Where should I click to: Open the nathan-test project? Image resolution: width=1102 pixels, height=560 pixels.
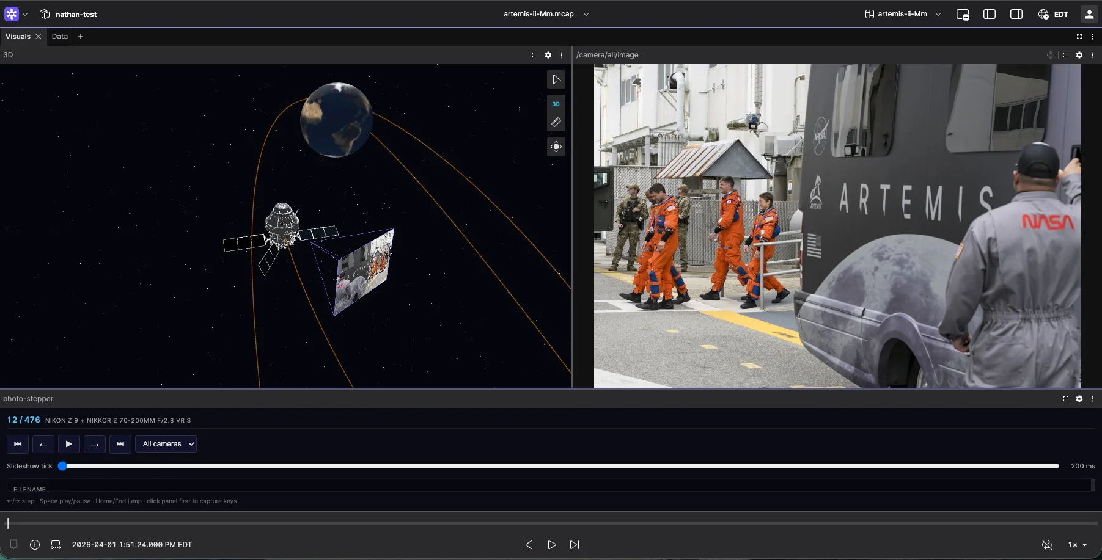68,14
